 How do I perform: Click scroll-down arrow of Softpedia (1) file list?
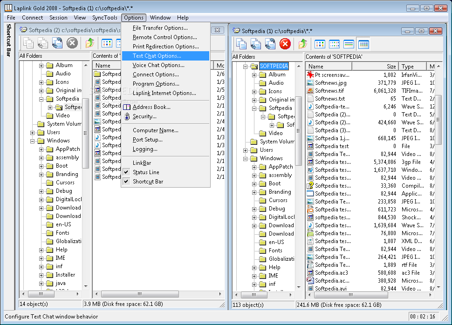[438, 287]
